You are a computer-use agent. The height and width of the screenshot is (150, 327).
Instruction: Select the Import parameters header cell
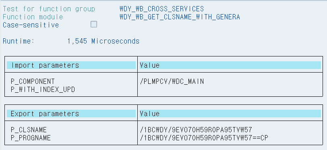tap(71, 65)
